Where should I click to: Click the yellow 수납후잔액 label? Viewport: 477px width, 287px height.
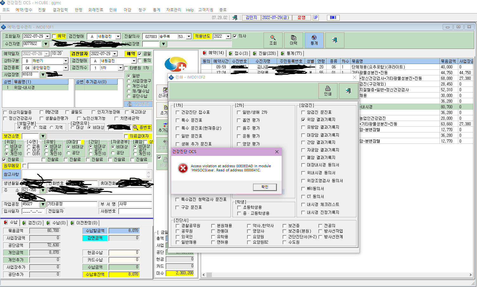[95, 274]
